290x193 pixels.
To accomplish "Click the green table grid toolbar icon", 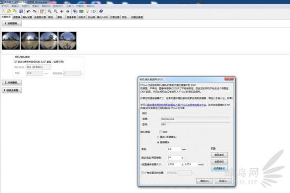I will tap(81, 12).
